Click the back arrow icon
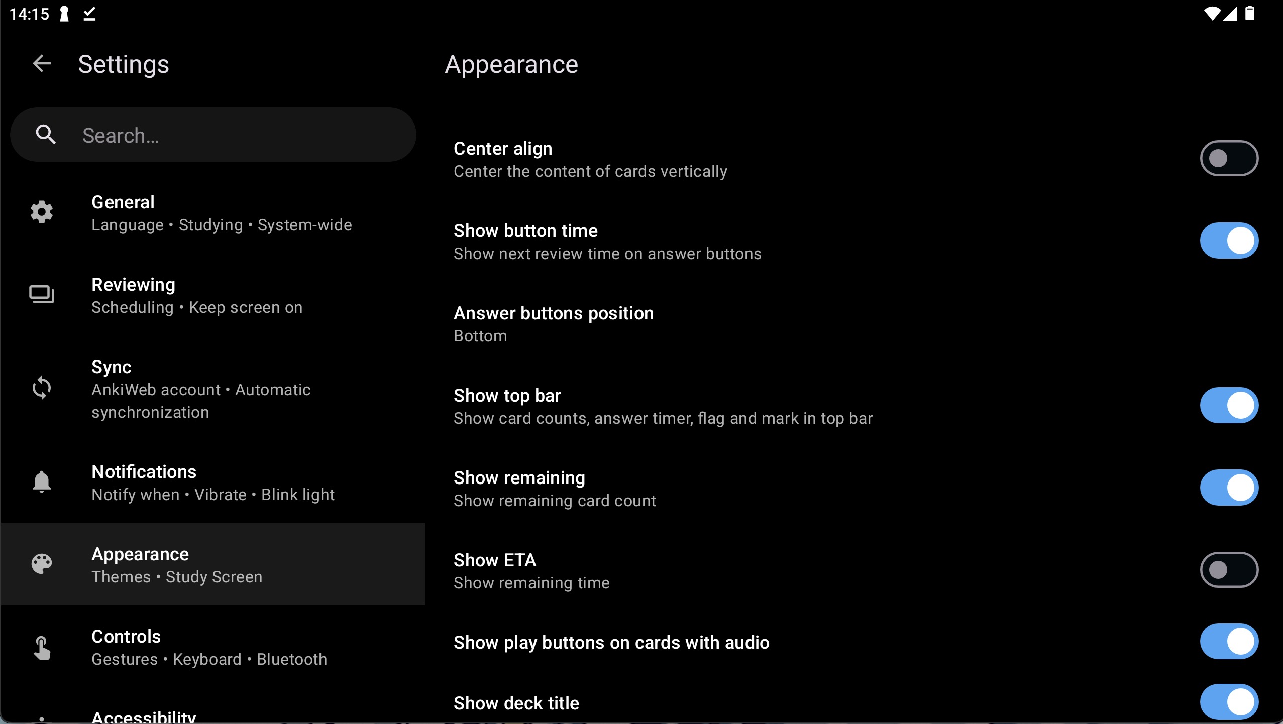This screenshot has width=1283, height=724. pyautogui.click(x=42, y=64)
